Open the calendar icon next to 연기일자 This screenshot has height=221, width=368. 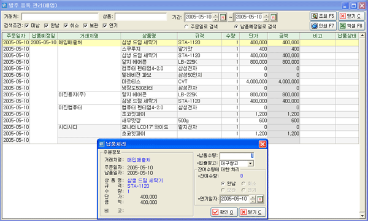(x=260, y=199)
